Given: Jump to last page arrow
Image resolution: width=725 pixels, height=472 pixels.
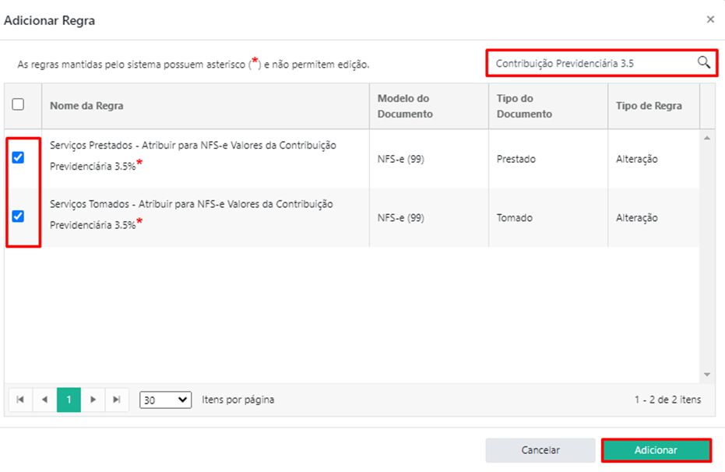Looking at the screenshot, I should (x=117, y=400).
